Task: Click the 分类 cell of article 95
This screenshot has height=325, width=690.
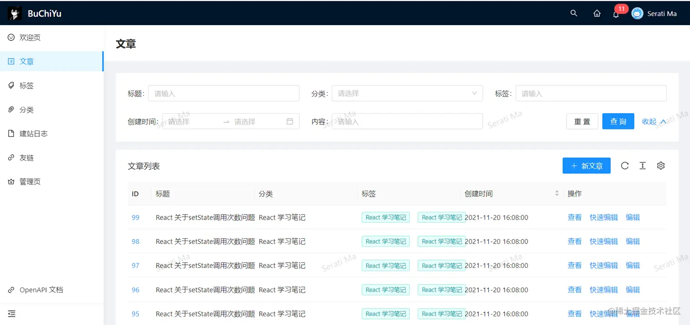Action: click(x=282, y=314)
